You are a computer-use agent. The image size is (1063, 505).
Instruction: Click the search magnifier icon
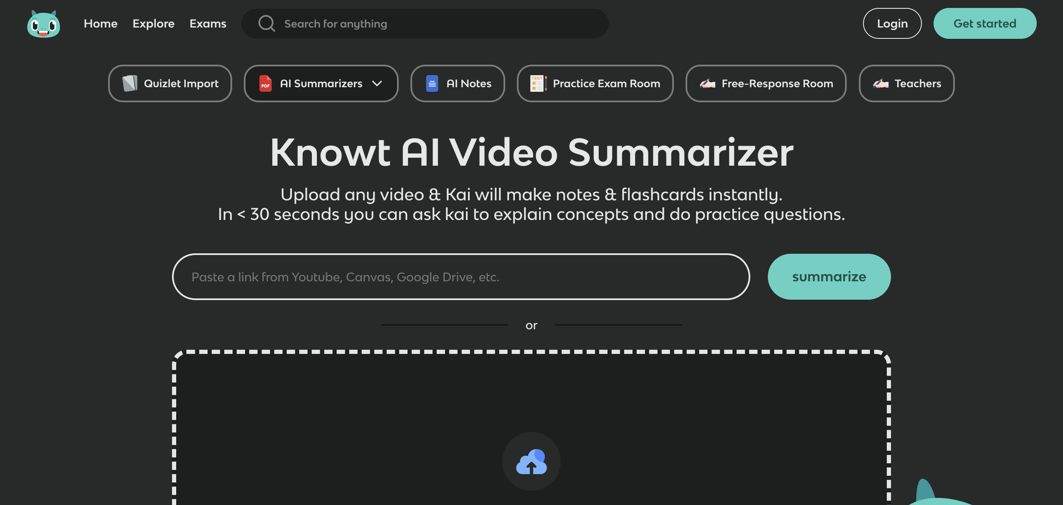tap(266, 23)
